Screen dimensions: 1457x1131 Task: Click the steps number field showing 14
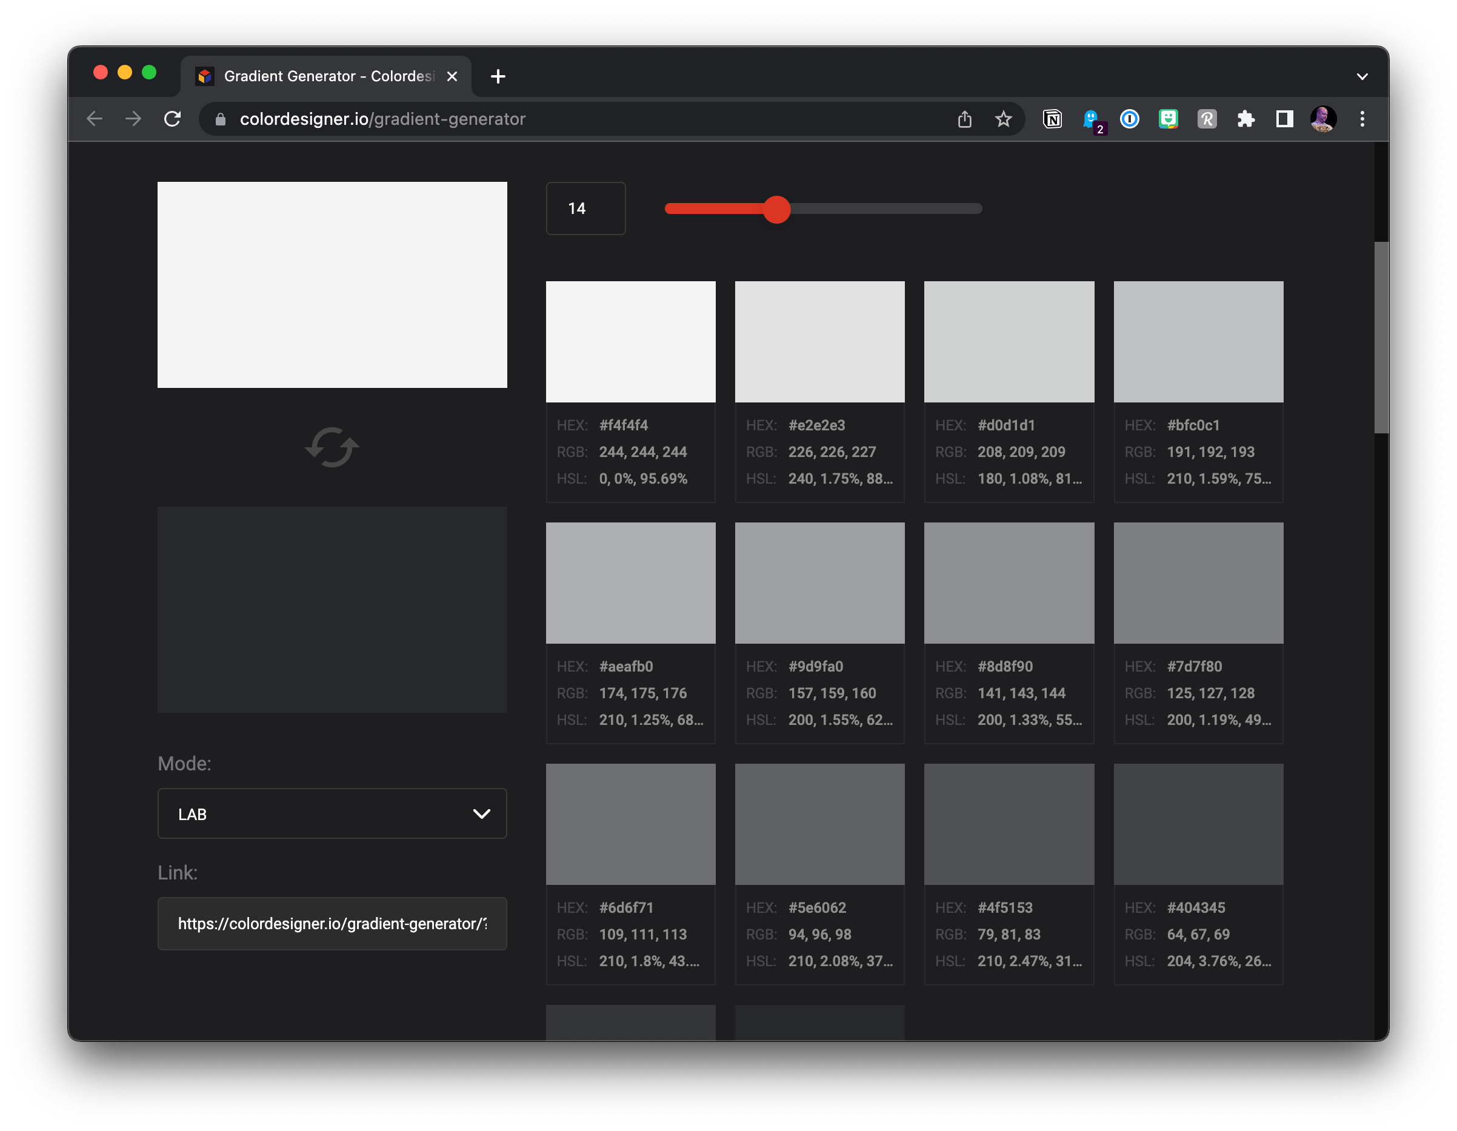coord(585,209)
